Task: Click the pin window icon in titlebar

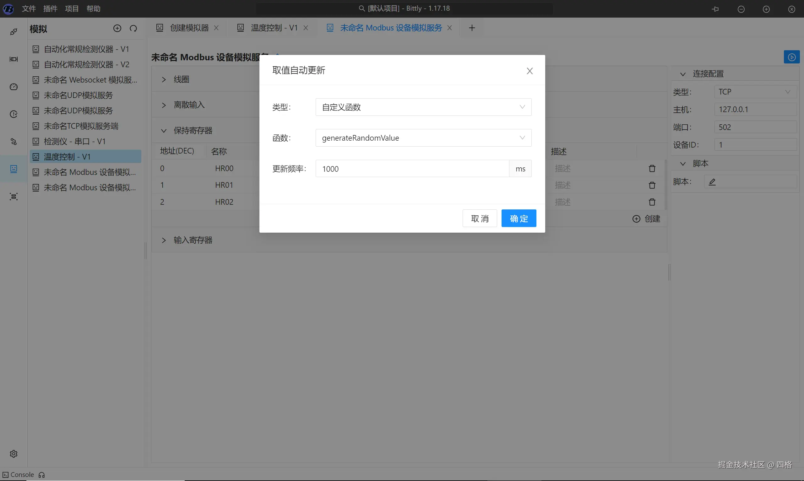Action: click(x=715, y=9)
